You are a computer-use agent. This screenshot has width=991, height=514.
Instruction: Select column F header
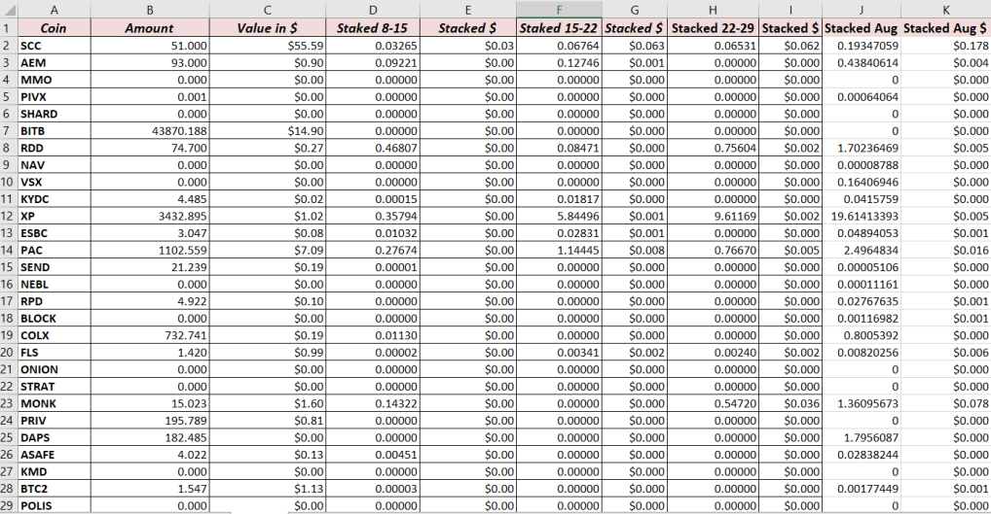(x=559, y=10)
